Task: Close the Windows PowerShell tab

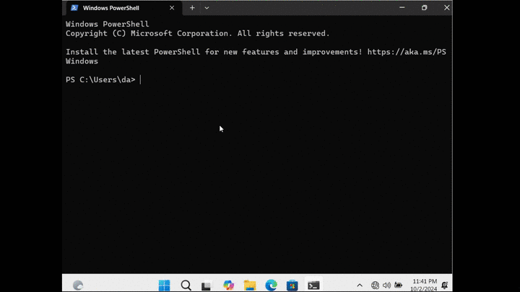Action: [172, 8]
